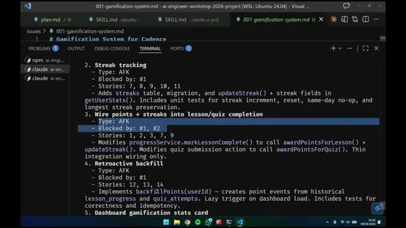Open the PROBLEMS panel tab
The height and width of the screenshot is (228, 406).
[x=43, y=49]
